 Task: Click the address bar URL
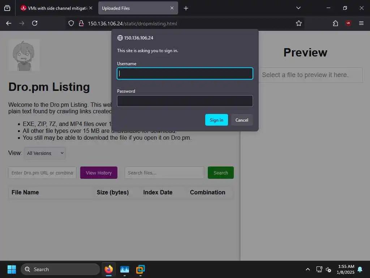[x=132, y=24]
